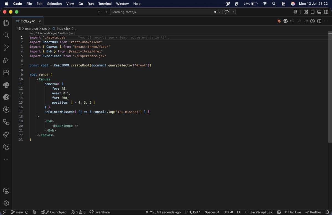The height and width of the screenshot is (215, 332).
Task: Open the Extensions view
Action: tap(6, 72)
